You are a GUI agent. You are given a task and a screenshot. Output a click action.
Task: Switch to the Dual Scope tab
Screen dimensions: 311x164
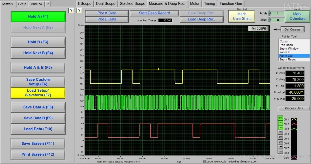[105, 3]
